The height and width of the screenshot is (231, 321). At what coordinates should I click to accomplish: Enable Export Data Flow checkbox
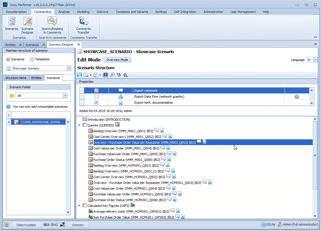click(96, 97)
